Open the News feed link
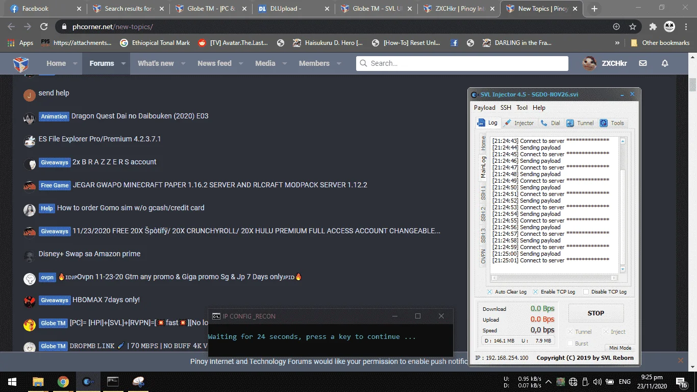 point(214,63)
